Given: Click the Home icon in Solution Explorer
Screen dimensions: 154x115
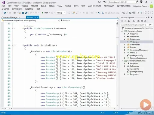Looking at the screenshot, I should [129, 21].
